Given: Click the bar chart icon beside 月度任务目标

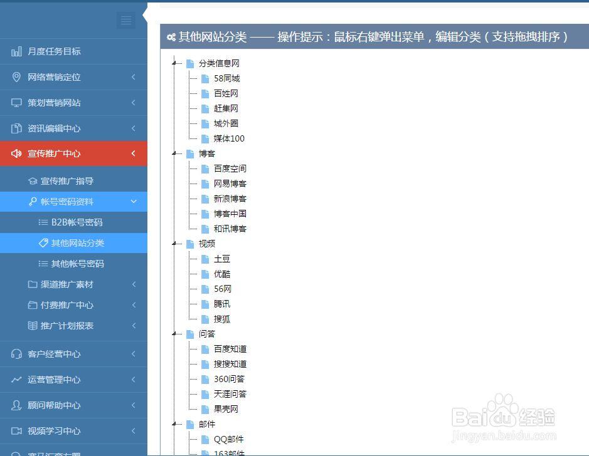Looking at the screenshot, I should [x=16, y=51].
